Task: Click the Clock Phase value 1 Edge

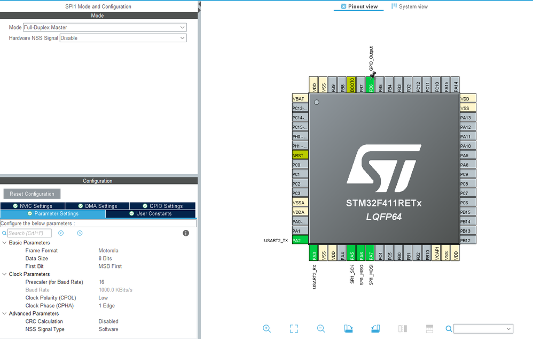Action: point(107,306)
